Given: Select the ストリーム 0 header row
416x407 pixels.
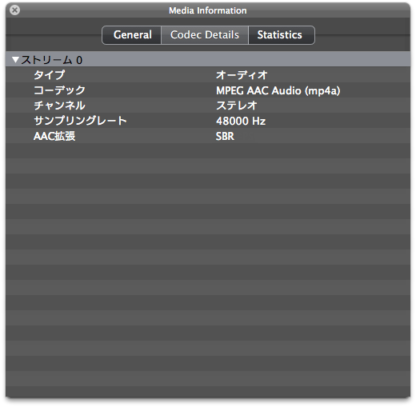Looking at the screenshot, I should click(208, 59).
